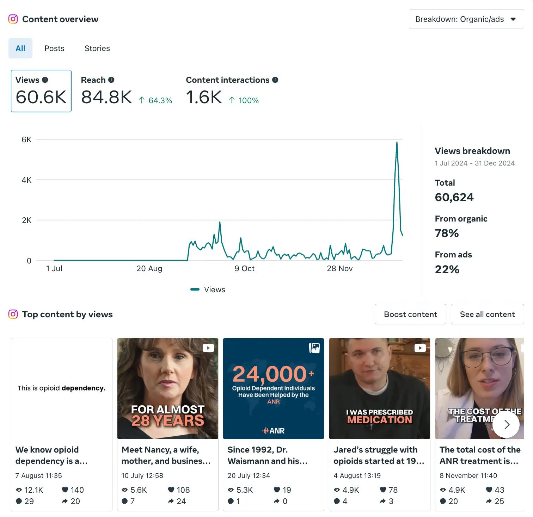Click the video play icon on Nancy's thumbnail
Image resolution: width=533 pixels, height=517 pixels.
[208, 348]
